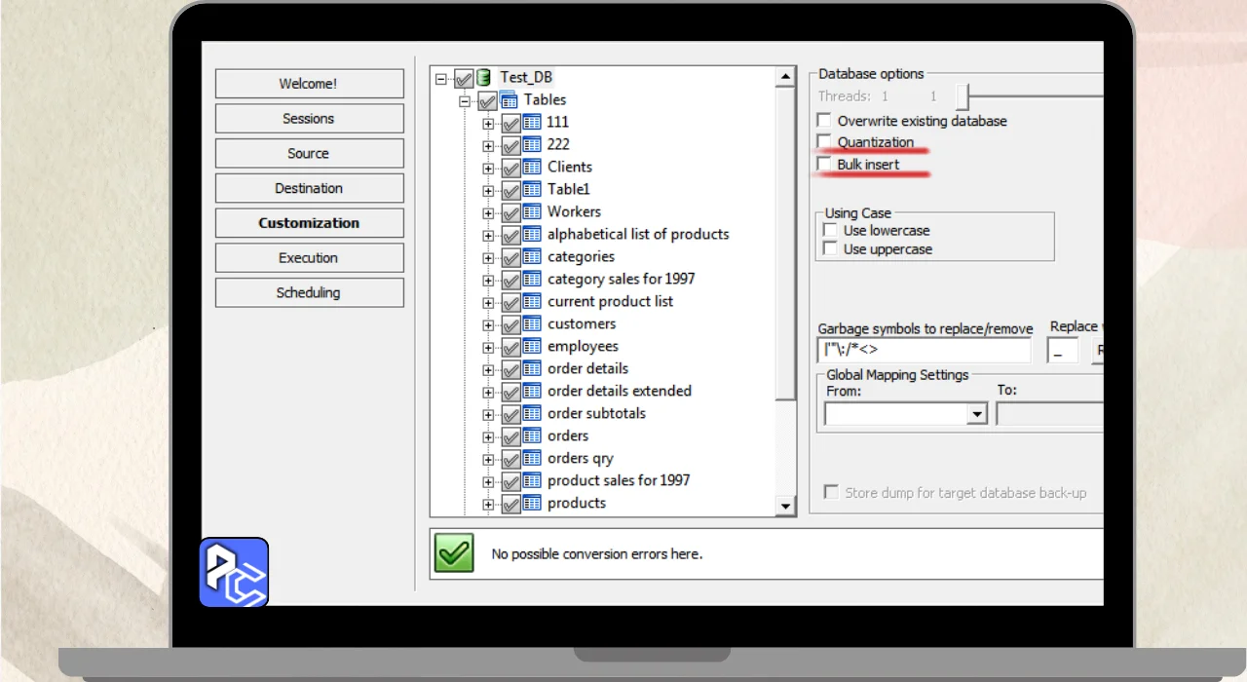The width and height of the screenshot is (1247, 682).
Task: Click table icon beside category sales for 1997
Action: click(532, 279)
